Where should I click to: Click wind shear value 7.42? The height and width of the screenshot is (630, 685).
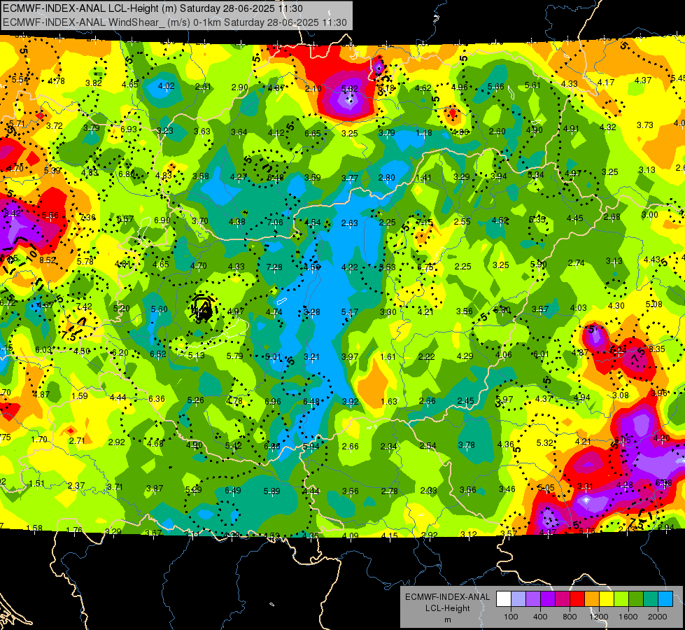click(84, 307)
